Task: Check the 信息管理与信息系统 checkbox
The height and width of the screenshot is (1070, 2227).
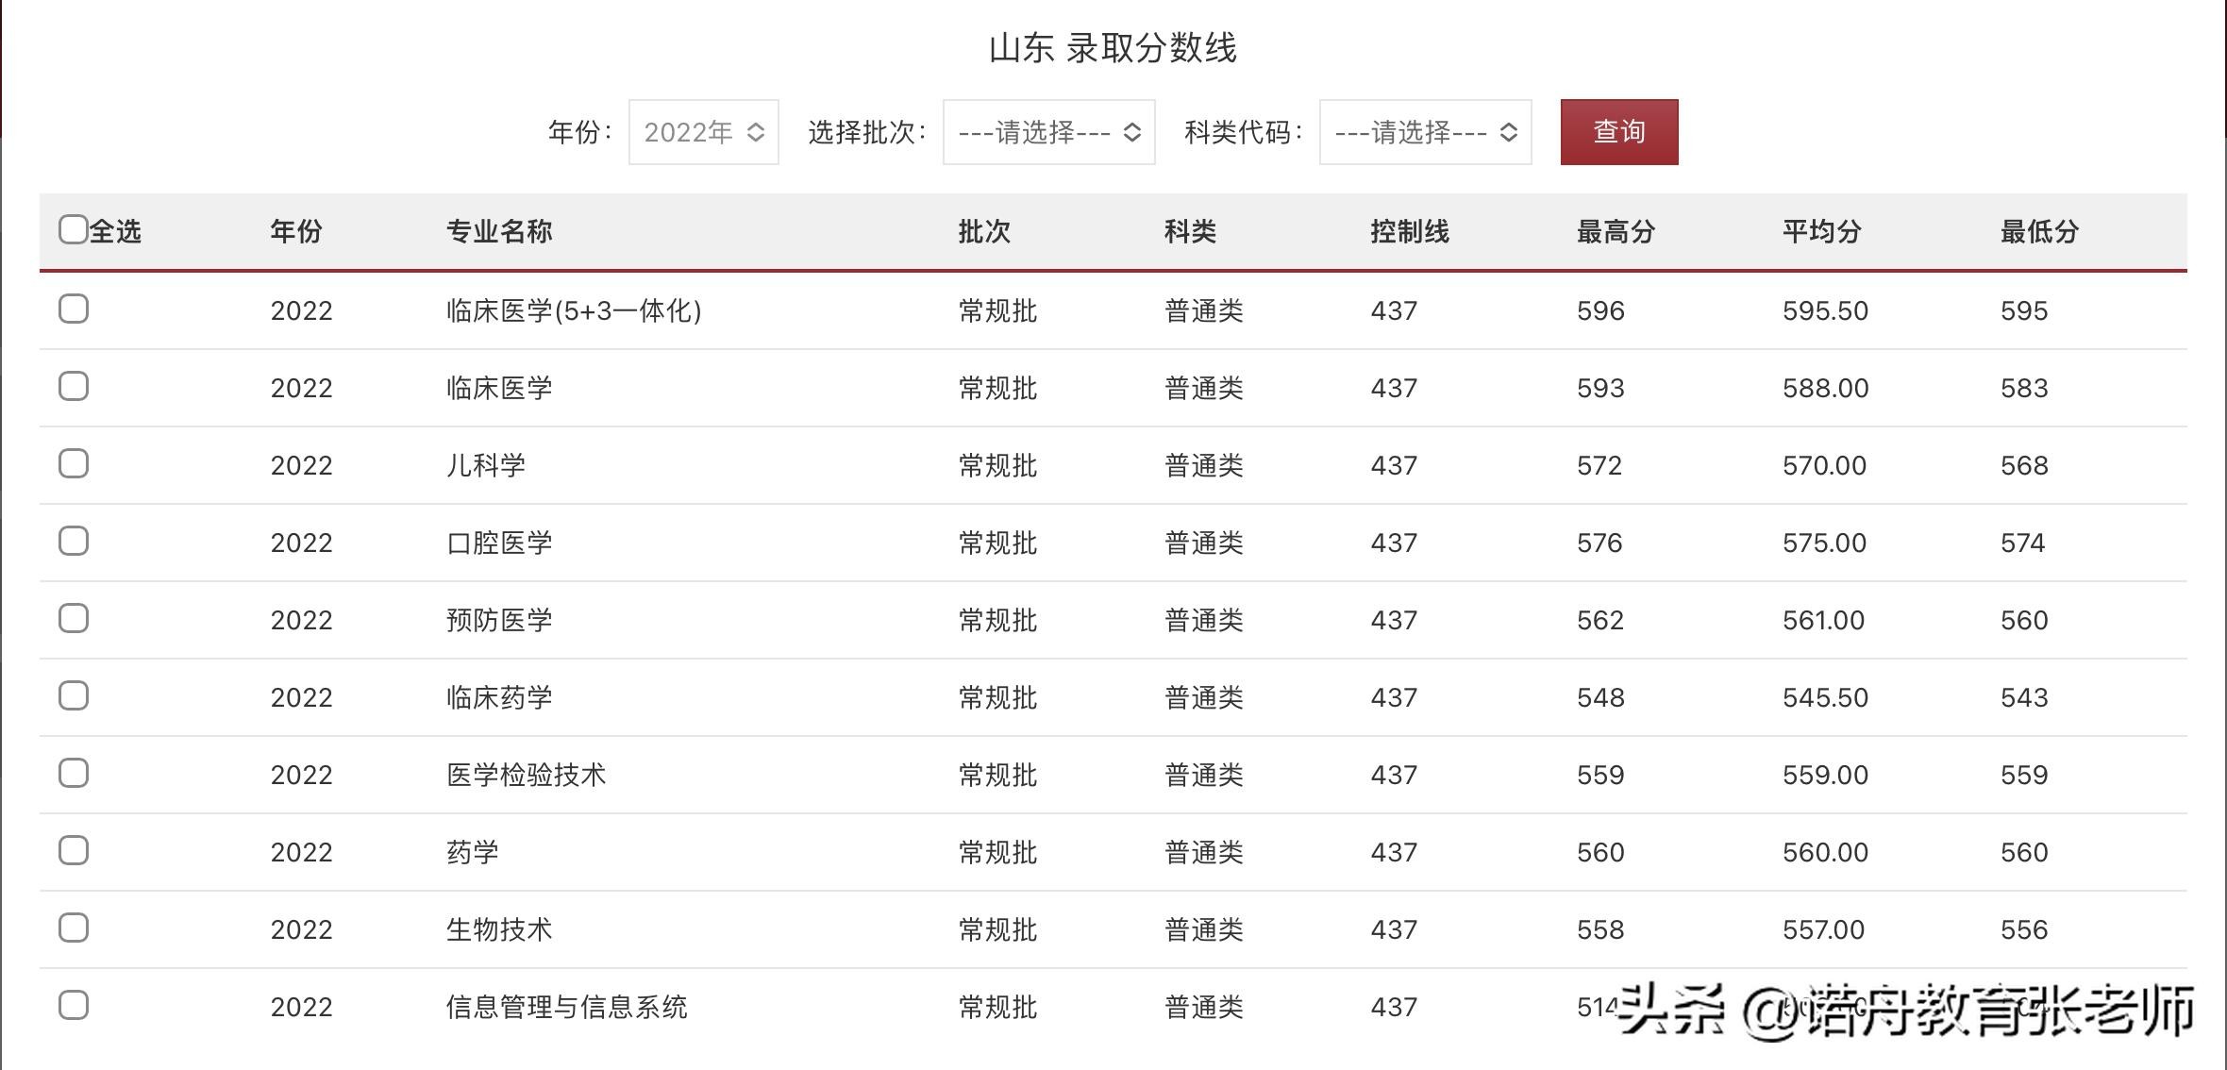Action: [74, 1005]
